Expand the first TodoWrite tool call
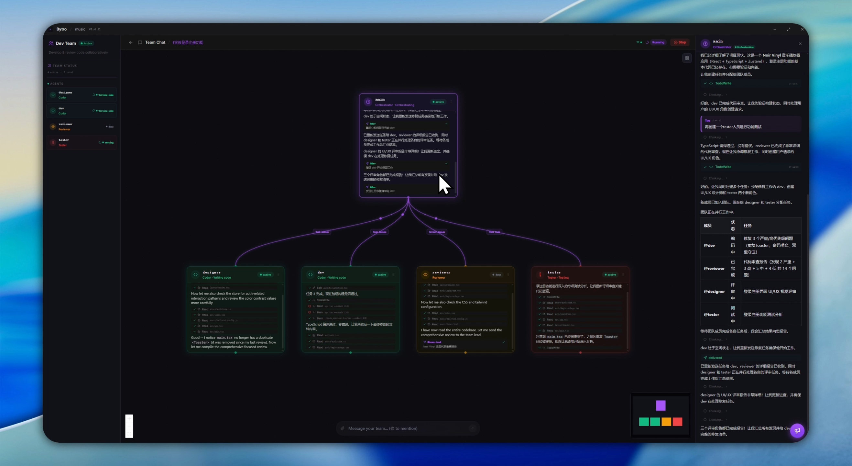852x466 pixels. pyautogui.click(x=723, y=83)
